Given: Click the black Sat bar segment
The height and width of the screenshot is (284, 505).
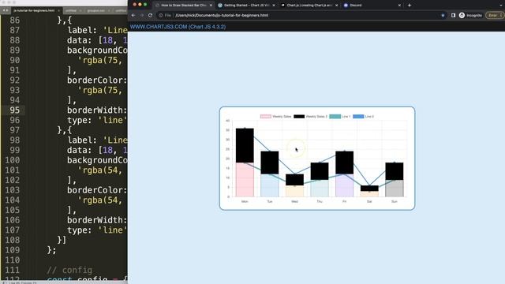Looking at the screenshot, I should 369,189.
